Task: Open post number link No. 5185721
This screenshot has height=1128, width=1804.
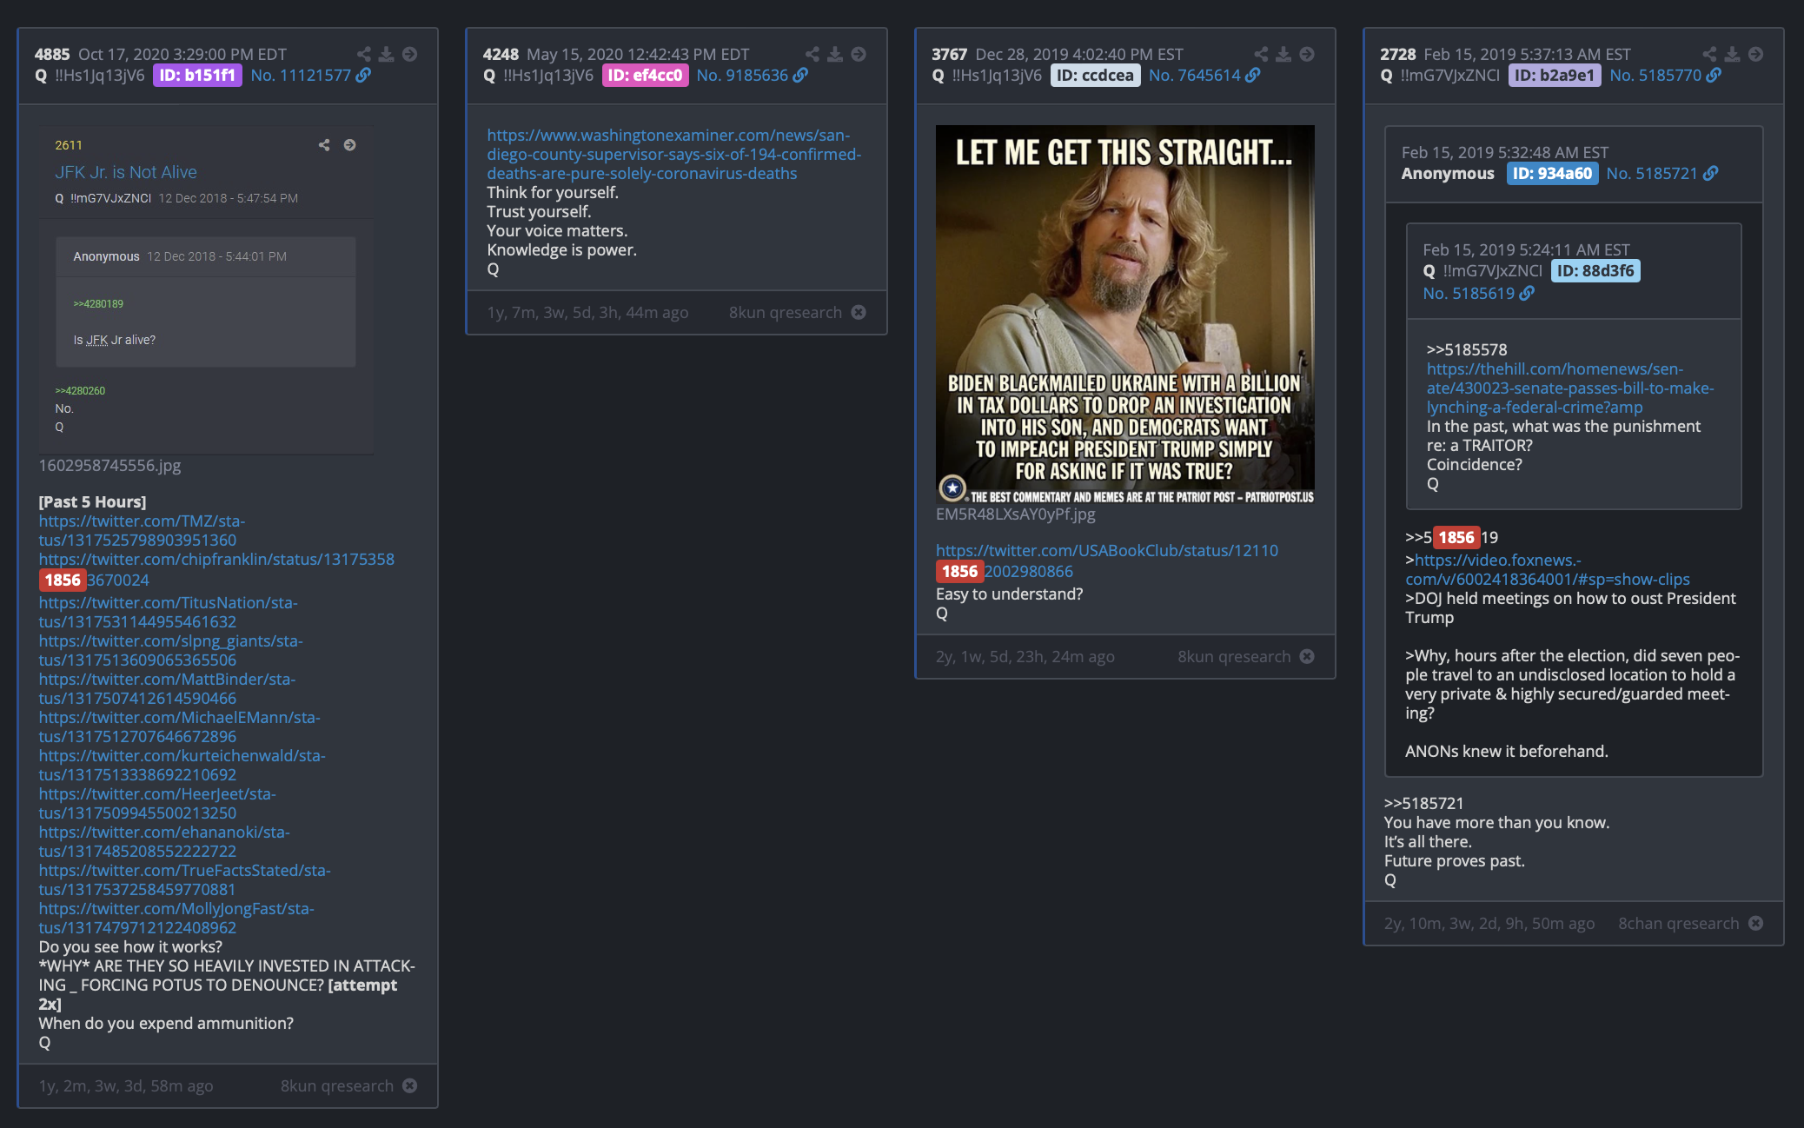Action: coord(1652,174)
